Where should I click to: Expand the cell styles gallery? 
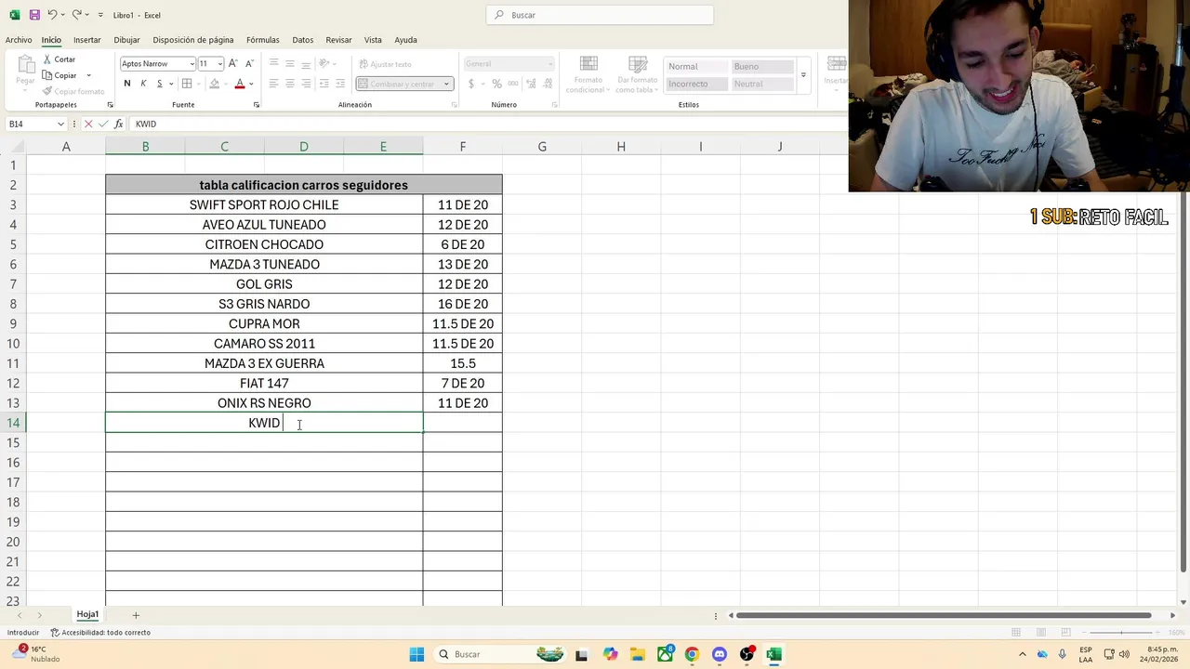coord(803,75)
